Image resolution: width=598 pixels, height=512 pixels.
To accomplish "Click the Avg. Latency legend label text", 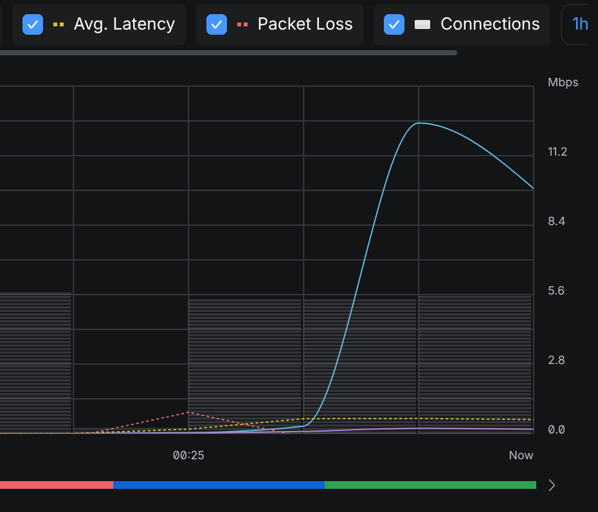I will click(x=124, y=24).
